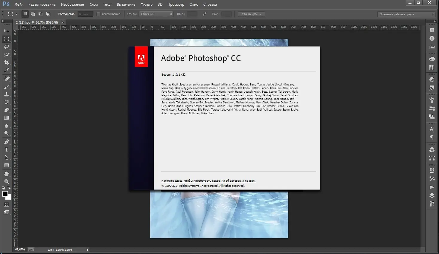
Task: Select the Pen tool
Action: (7, 142)
